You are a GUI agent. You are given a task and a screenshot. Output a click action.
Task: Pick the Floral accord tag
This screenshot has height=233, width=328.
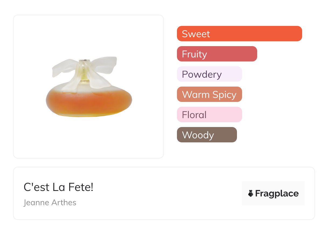[209, 115]
